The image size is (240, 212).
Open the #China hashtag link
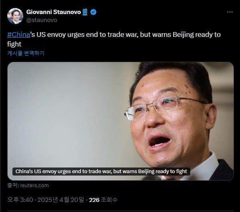point(18,34)
